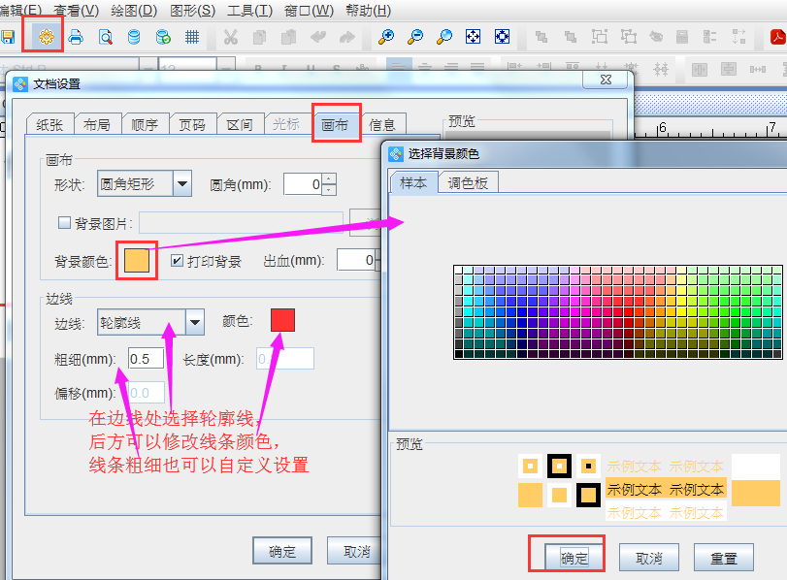
Task: Click the database icon in toolbar
Action: tap(133, 37)
